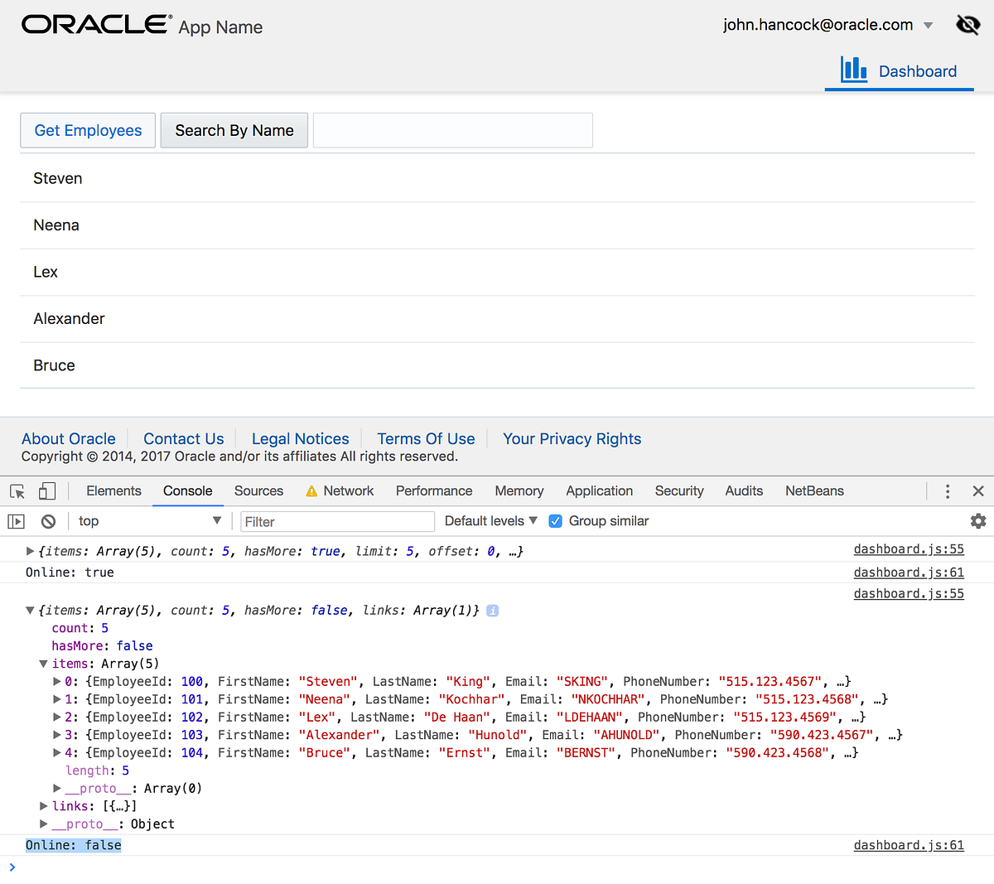This screenshot has width=994, height=884.
Task: Click the Dashboard bar chart icon
Action: 854,70
